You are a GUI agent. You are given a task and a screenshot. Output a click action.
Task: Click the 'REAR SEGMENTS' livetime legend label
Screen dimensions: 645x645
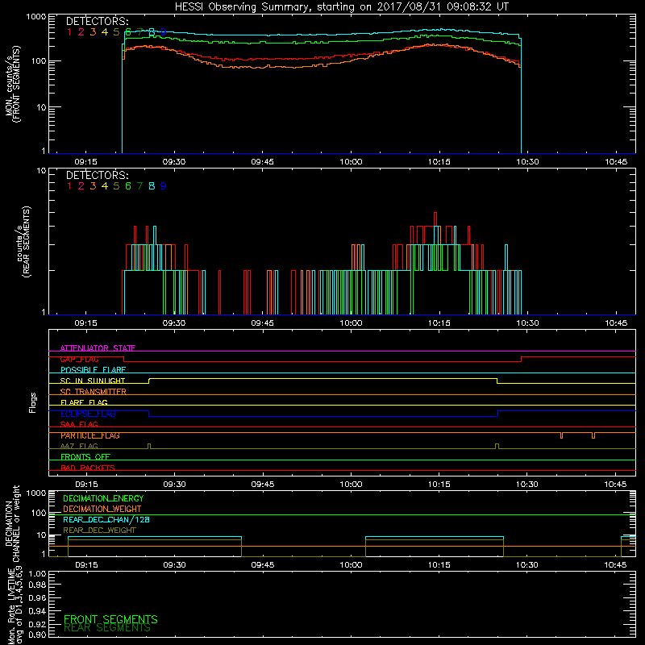click(107, 628)
